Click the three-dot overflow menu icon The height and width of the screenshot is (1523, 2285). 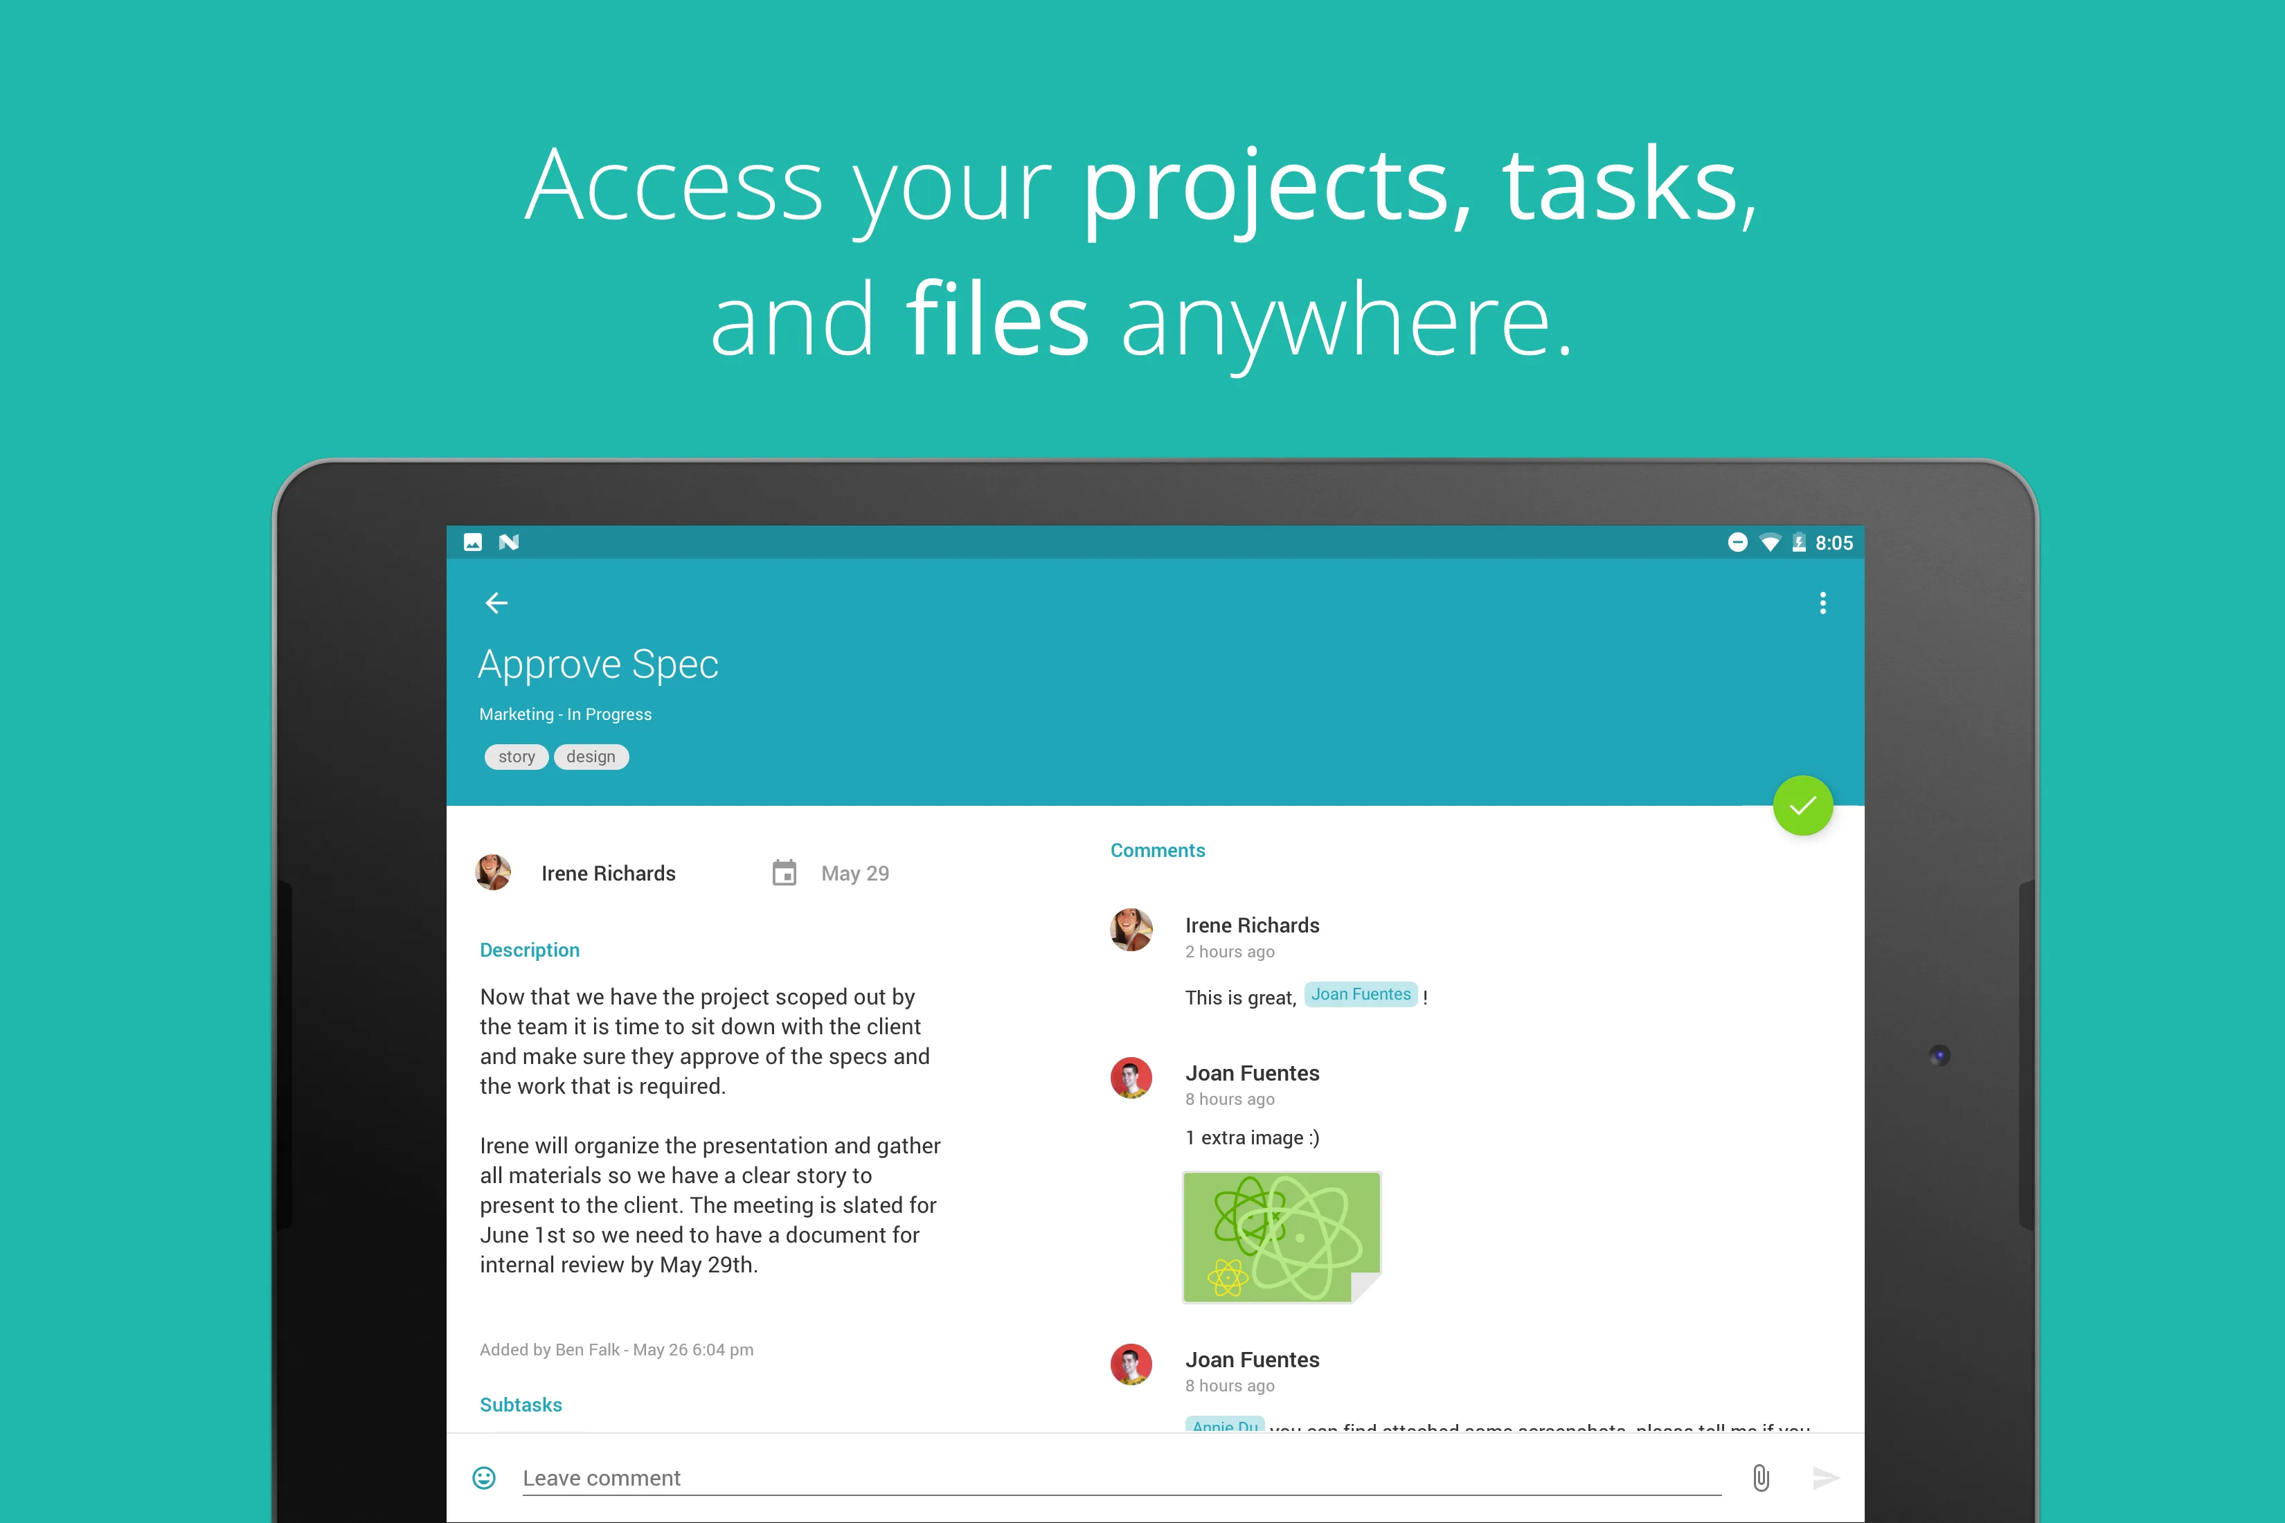tap(1821, 604)
